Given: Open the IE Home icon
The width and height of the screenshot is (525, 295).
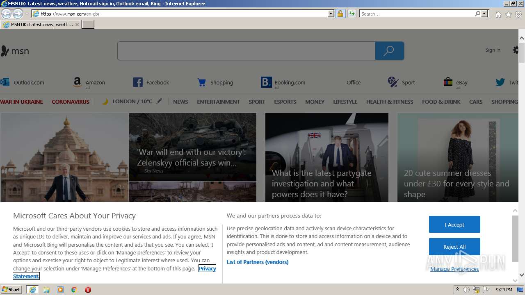Looking at the screenshot, I should (498, 14).
